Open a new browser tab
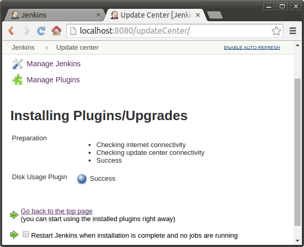 pos(215,15)
